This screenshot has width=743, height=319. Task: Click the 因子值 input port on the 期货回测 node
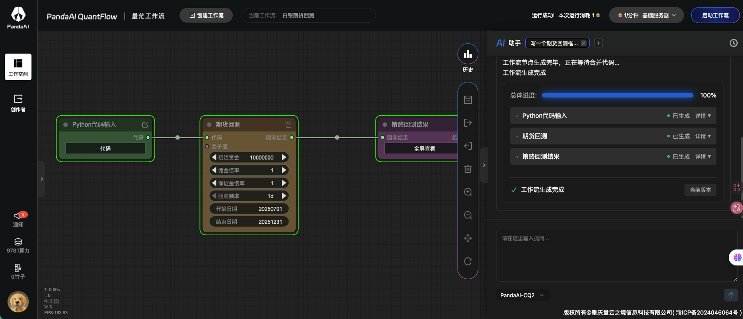coord(207,147)
